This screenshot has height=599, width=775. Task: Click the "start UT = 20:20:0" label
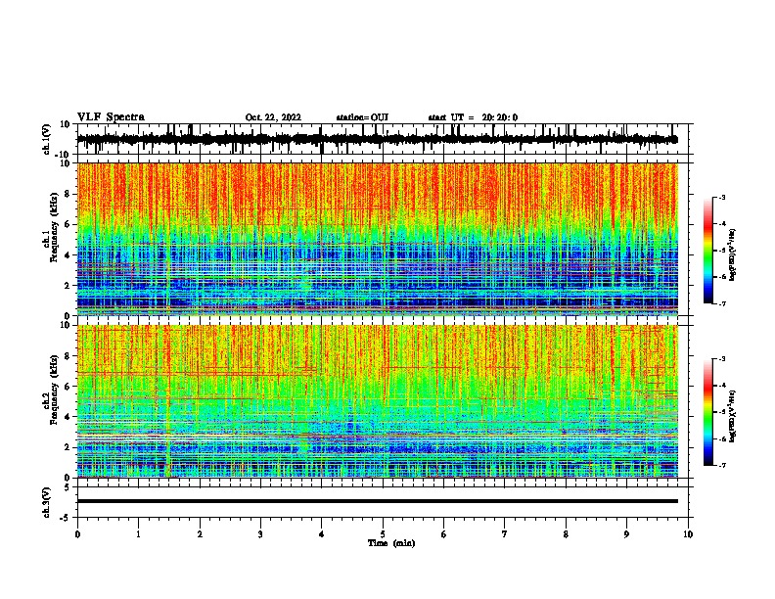tap(473, 117)
